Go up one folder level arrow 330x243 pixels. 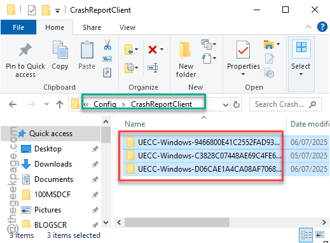tap(60, 104)
